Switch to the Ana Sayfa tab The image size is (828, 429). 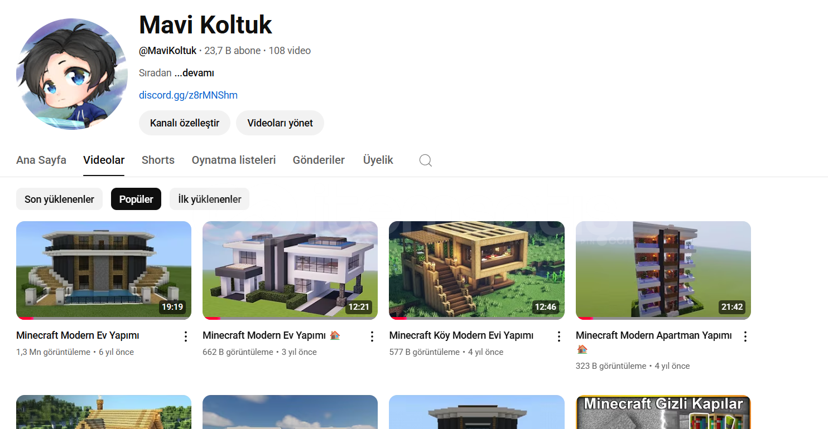click(41, 160)
